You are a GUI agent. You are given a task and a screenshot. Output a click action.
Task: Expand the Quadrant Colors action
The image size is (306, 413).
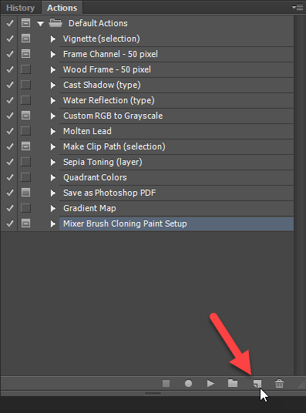[53, 177]
